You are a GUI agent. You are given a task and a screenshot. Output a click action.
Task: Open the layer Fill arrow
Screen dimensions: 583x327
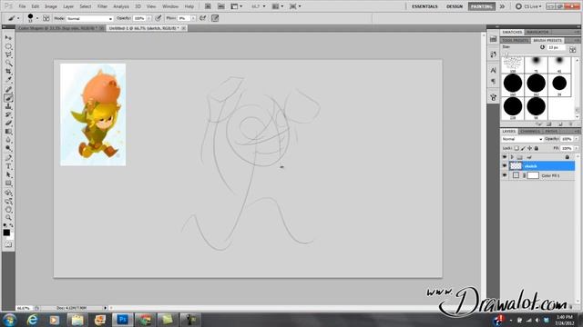point(577,148)
